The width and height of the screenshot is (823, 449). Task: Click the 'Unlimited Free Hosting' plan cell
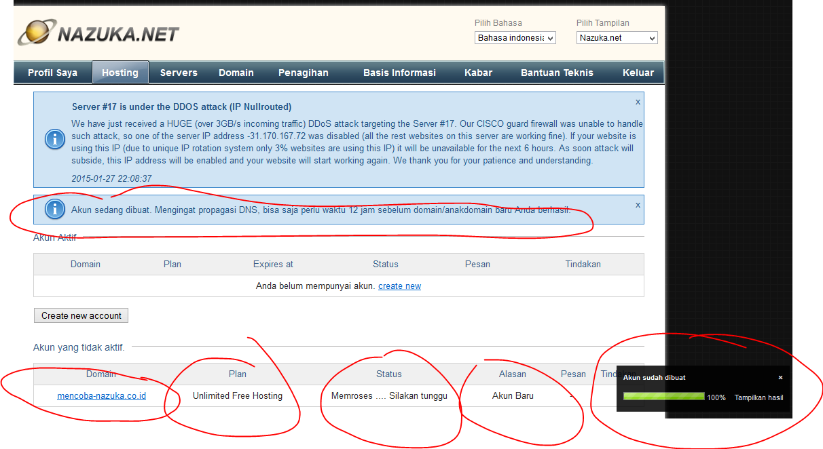coord(238,395)
